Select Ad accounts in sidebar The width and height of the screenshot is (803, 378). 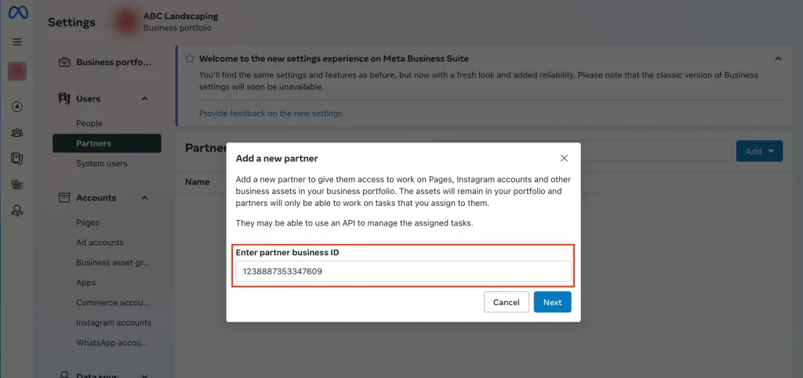(x=100, y=243)
